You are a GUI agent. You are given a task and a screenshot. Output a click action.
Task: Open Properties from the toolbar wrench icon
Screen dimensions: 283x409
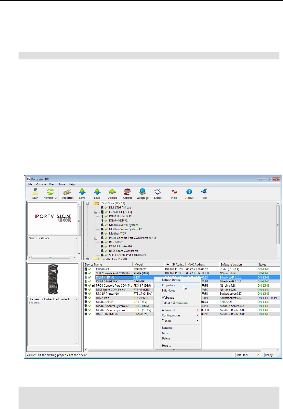click(67, 194)
